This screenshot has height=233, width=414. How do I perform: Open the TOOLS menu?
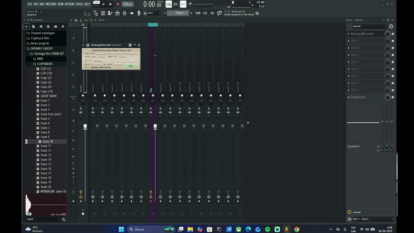(79, 4)
